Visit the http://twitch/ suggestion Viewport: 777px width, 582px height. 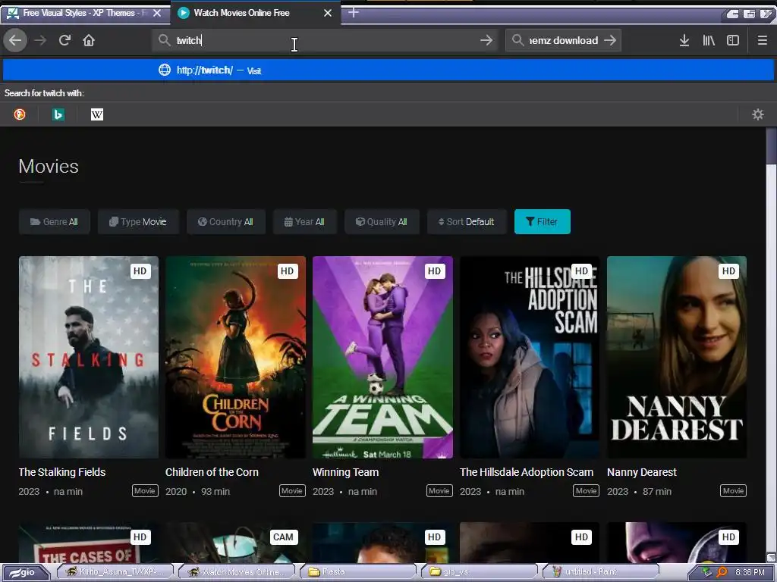pos(388,70)
